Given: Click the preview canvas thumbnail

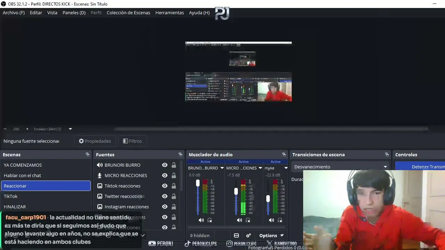Looking at the screenshot, I should [x=238, y=71].
